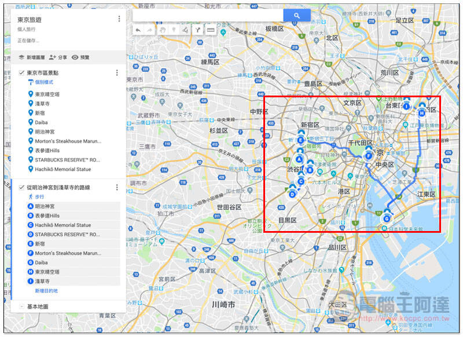Click the 世田谷区 label on the map
Viewport: 463px width, 337px height.
[229, 207]
